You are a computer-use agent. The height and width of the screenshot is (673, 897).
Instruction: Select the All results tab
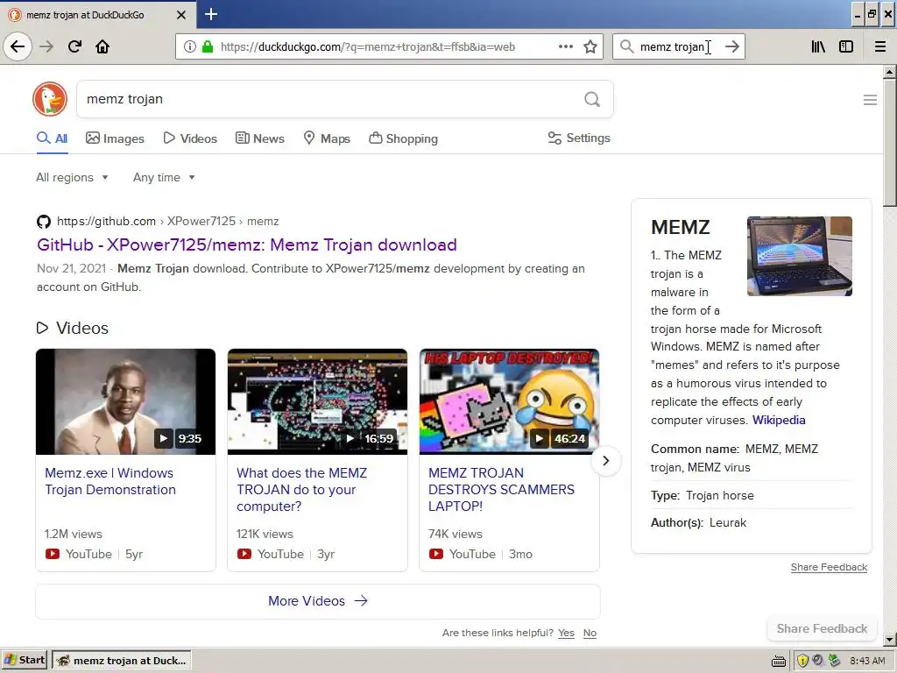tap(52, 138)
